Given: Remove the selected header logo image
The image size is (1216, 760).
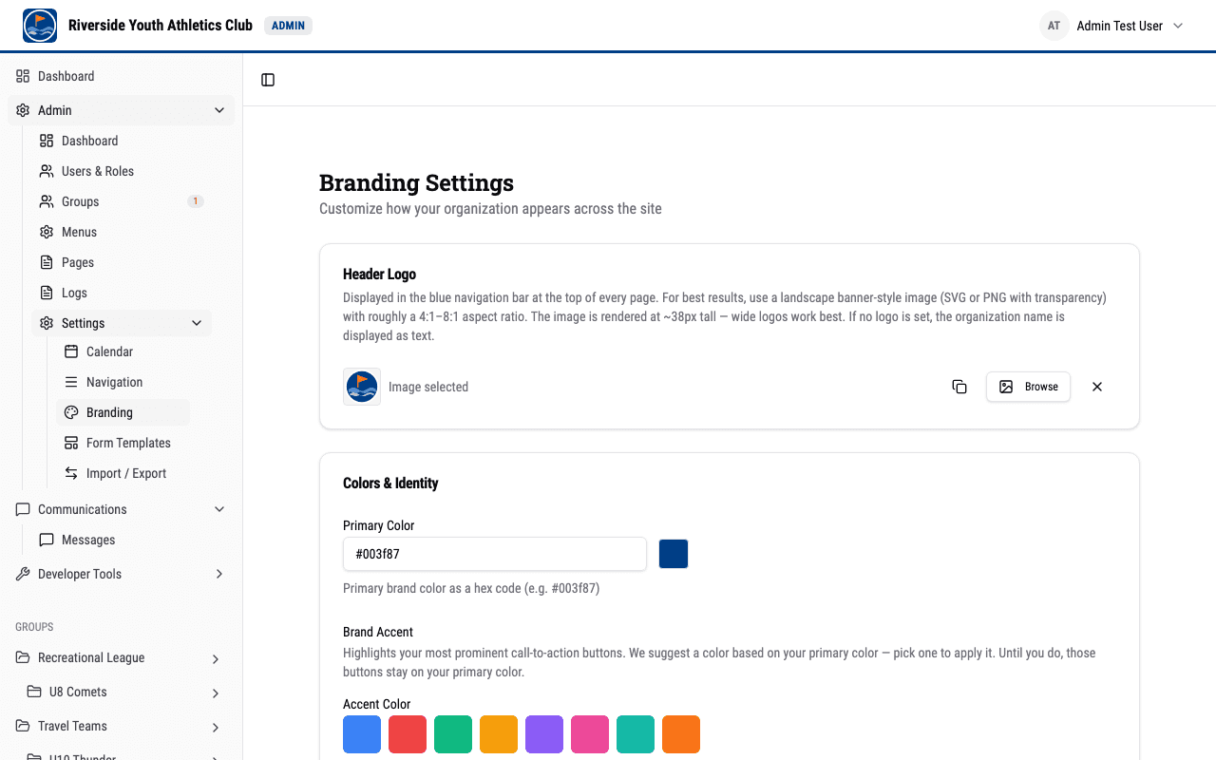Looking at the screenshot, I should (1097, 387).
